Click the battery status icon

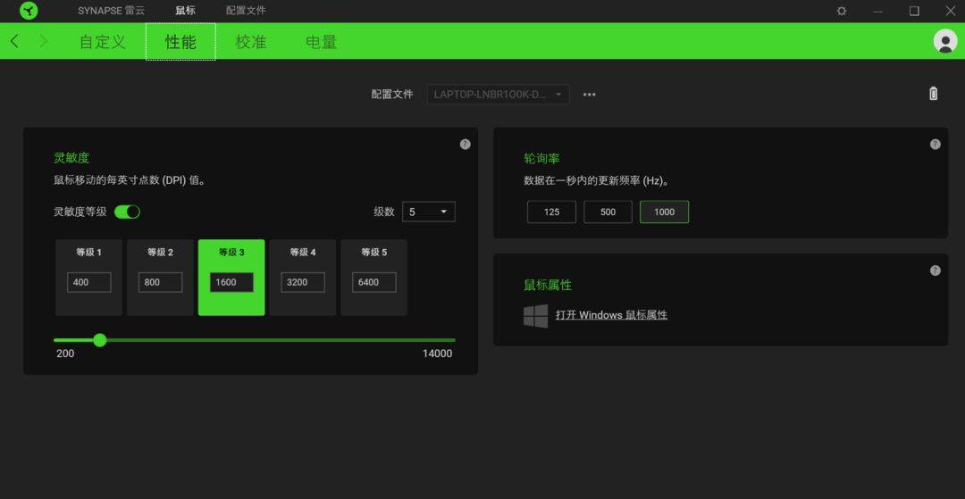pos(933,94)
